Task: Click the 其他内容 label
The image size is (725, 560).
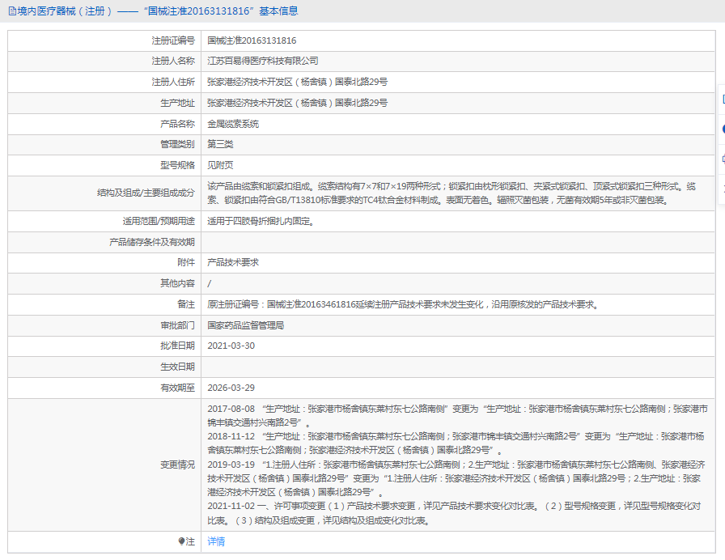Action: pyautogui.click(x=177, y=283)
